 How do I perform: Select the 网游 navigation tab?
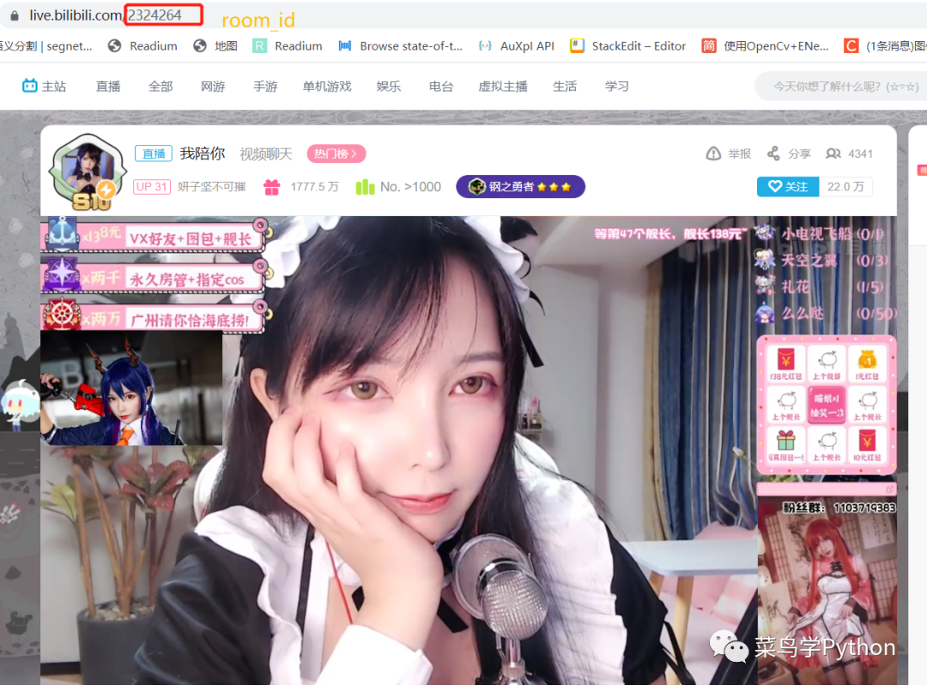(x=213, y=87)
